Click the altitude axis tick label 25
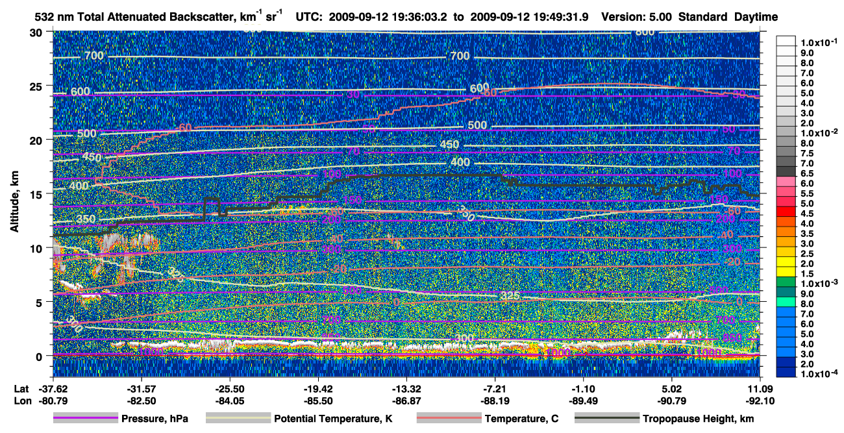 37,86
